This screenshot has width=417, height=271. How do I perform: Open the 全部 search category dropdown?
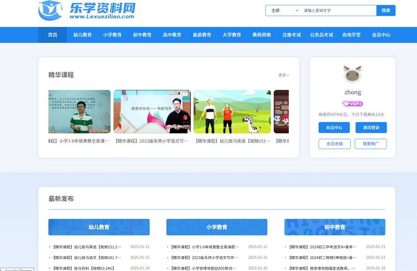click(x=284, y=11)
